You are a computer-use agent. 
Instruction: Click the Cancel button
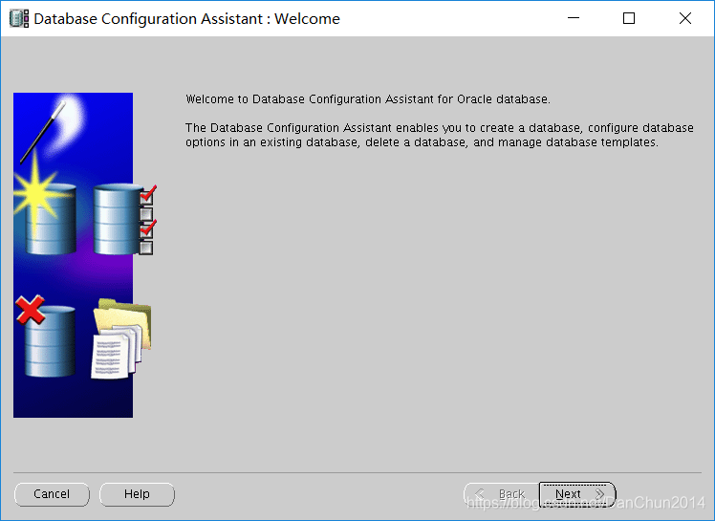click(52, 494)
